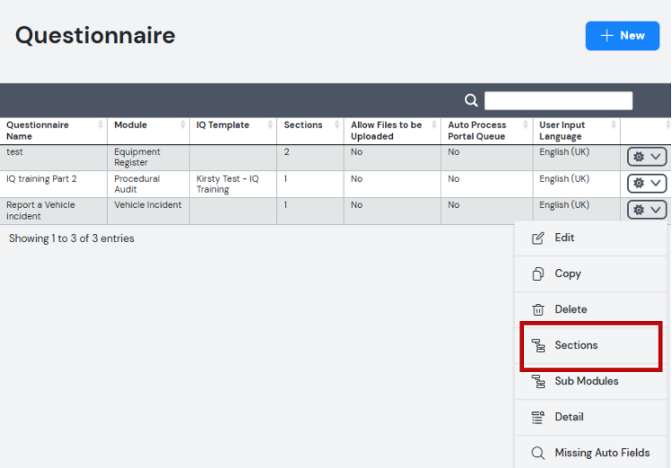
Task: Click the search magnifier icon in table bar
Action: coord(471,100)
